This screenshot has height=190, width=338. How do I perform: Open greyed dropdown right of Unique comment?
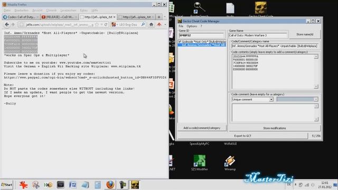pyautogui.click(x=297, y=99)
